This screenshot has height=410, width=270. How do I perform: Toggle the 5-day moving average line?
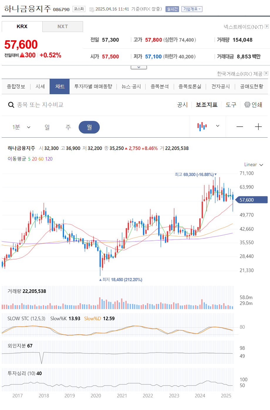[x=29, y=159]
